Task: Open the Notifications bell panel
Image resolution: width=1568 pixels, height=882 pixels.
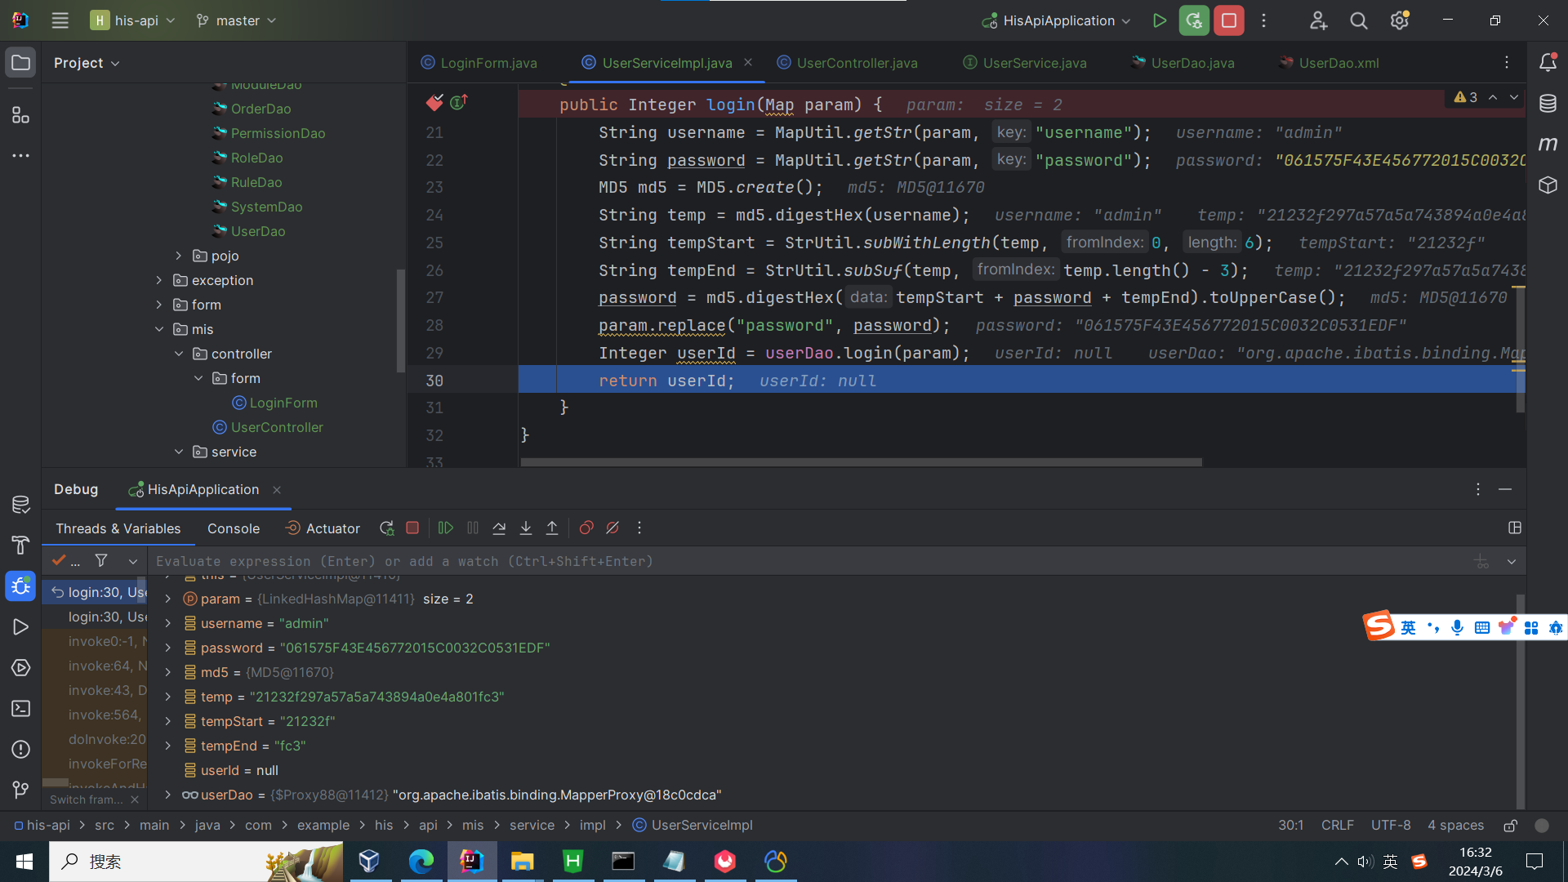Action: 1548,62
